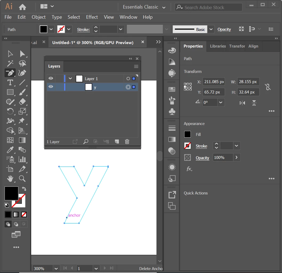Image resolution: width=282 pixels, height=273 pixels.
Task: Collapse Layer 1 disclosure arrow
Action: pyautogui.click(x=70, y=78)
